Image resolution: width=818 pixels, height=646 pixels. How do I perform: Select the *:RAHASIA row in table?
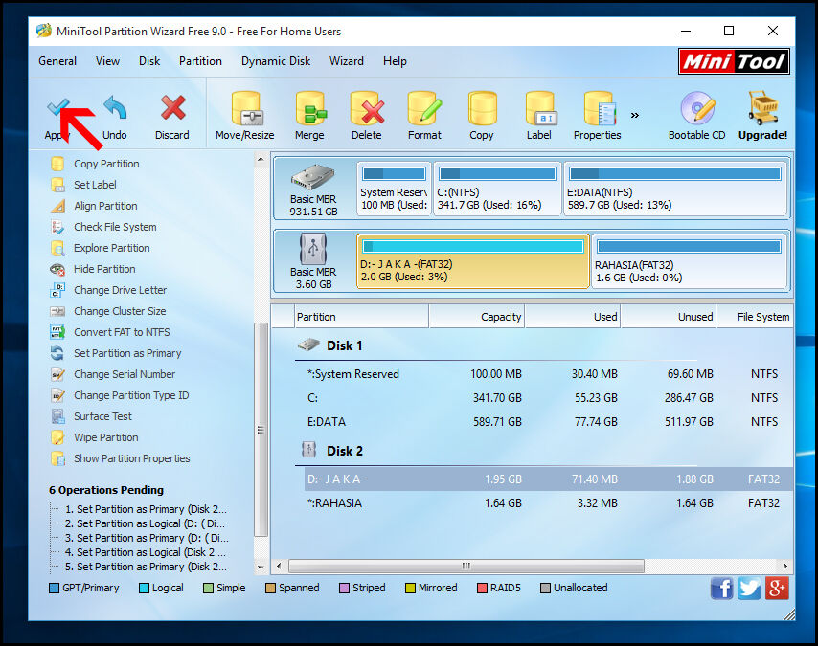click(x=548, y=503)
